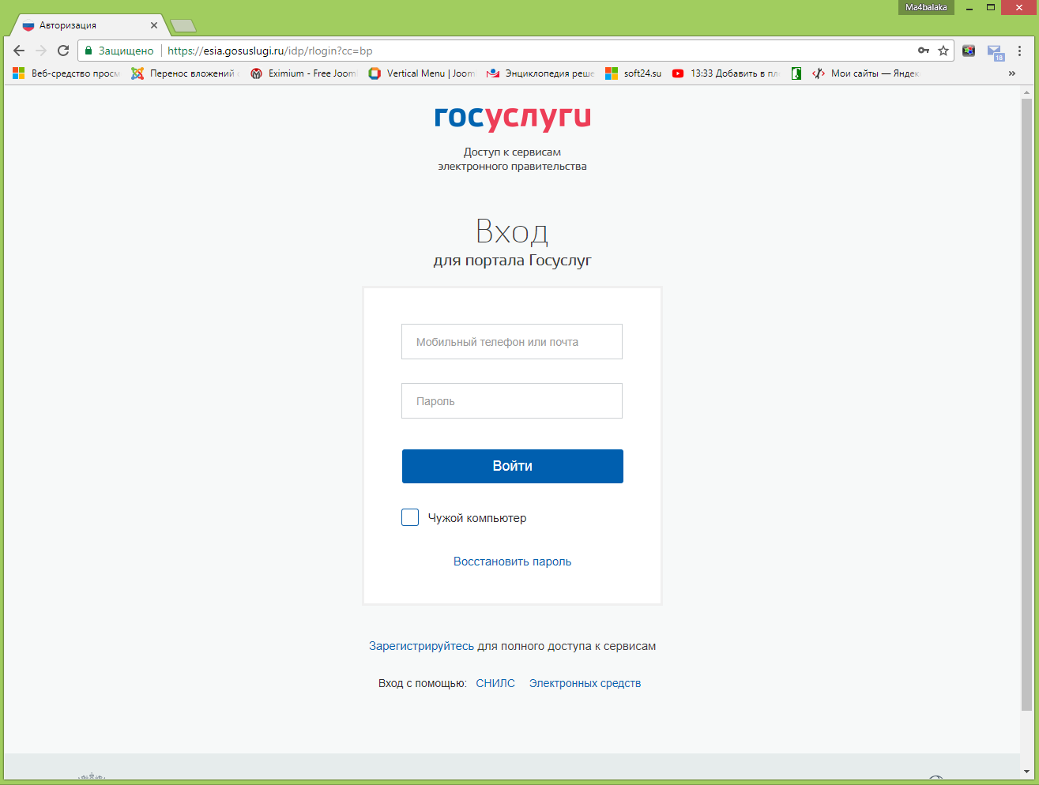1039x785 pixels.
Task: Open the Веб-средство bookmark
Action: (67, 73)
